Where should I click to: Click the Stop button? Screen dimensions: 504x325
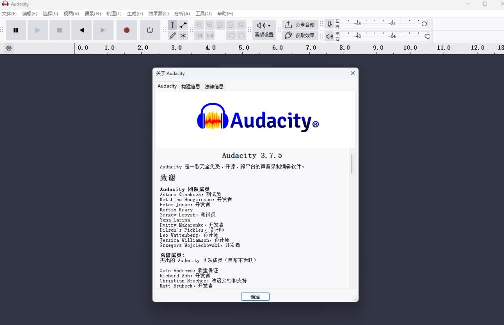[60, 30]
